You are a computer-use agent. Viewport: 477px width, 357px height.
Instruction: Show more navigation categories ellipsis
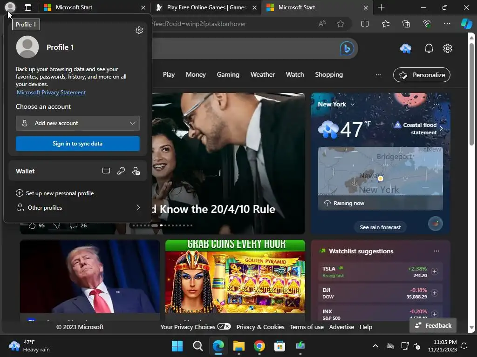click(378, 75)
